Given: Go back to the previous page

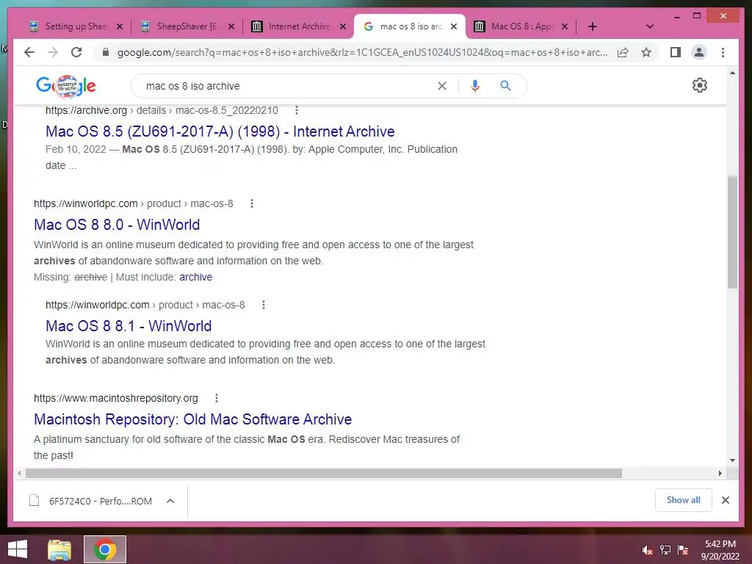Looking at the screenshot, I should [29, 52].
